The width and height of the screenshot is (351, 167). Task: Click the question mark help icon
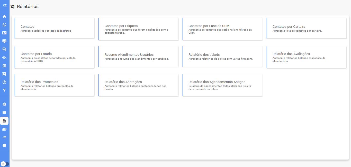pos(4,90)
